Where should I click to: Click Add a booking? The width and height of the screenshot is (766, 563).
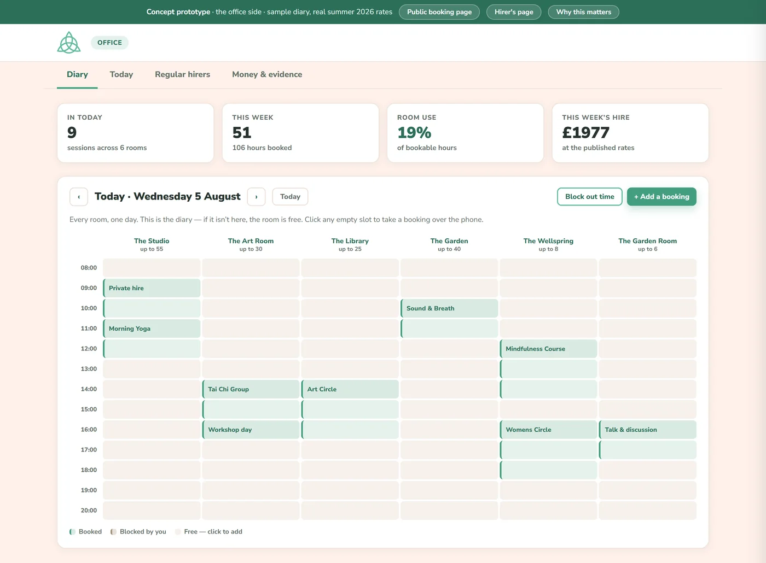coord(661,197)
